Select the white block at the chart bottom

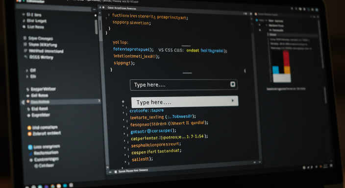point(282,78)
